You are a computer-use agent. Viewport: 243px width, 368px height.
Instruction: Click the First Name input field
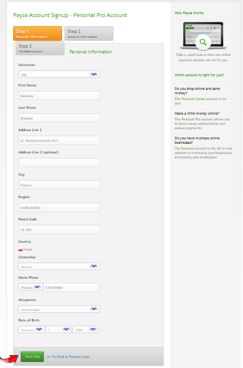59,96
